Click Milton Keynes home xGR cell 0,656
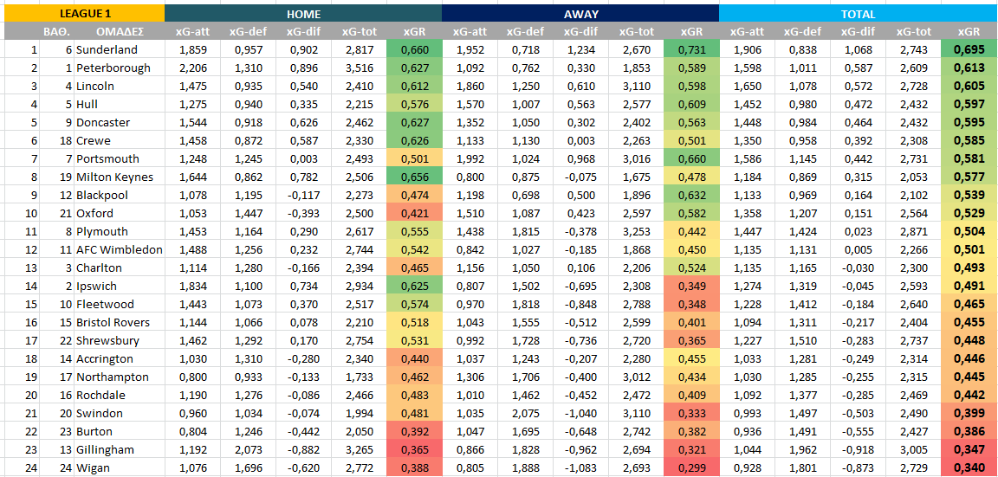The width and height of the screenshot is (998, 477). (x=414, y=177)
